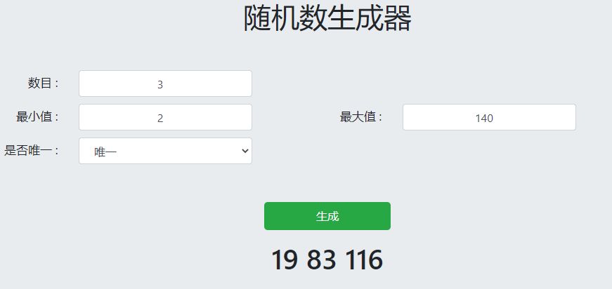Click the chevron arrow of the 唯一 select box
This screenshot has width=612, height=289.
[x=244, y=151]
